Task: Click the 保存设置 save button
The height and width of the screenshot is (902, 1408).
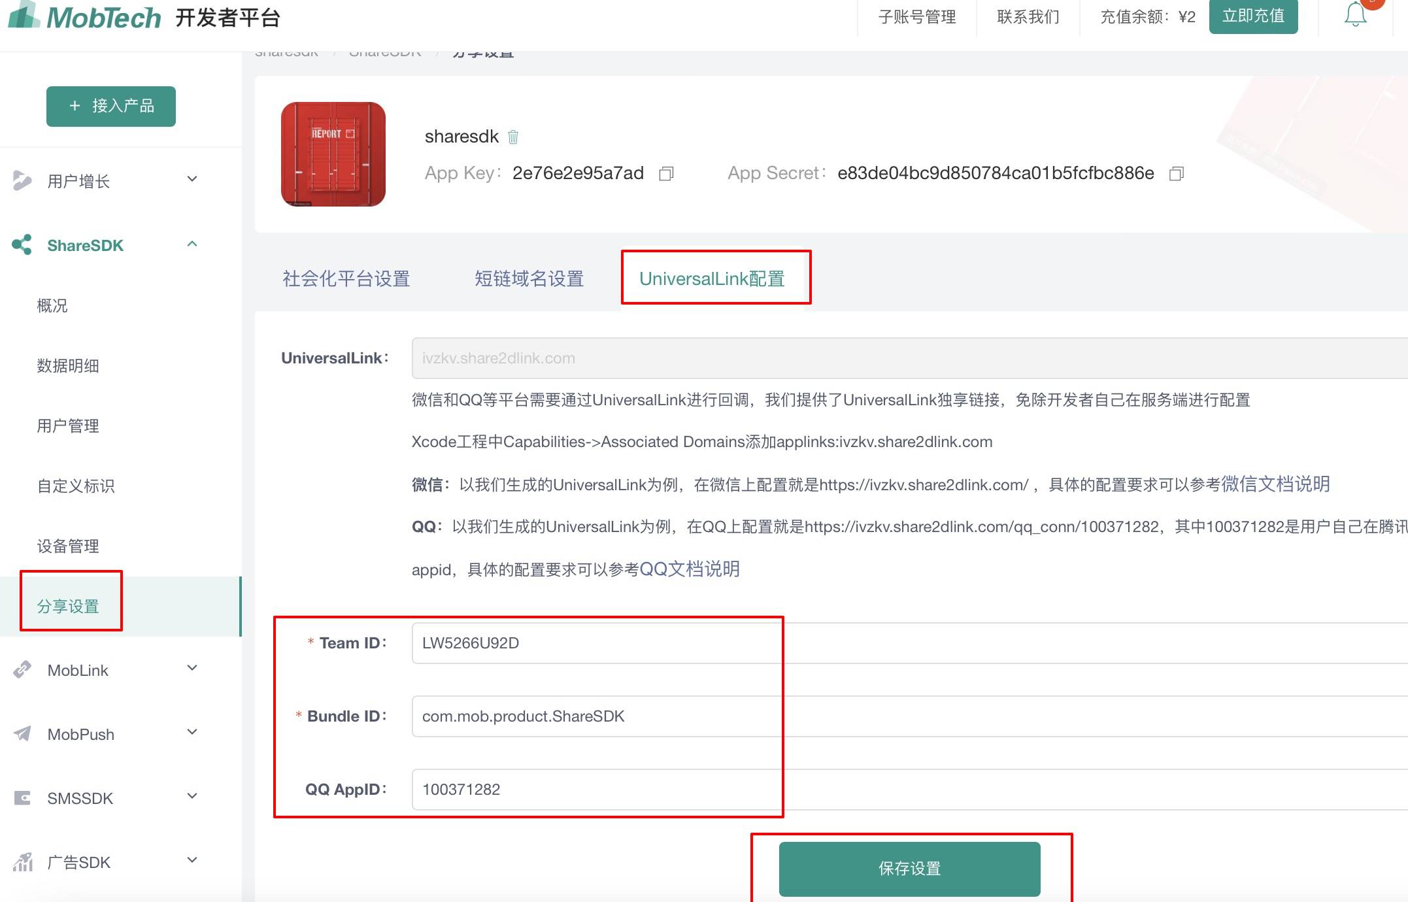Action: [x=909, y=869]
